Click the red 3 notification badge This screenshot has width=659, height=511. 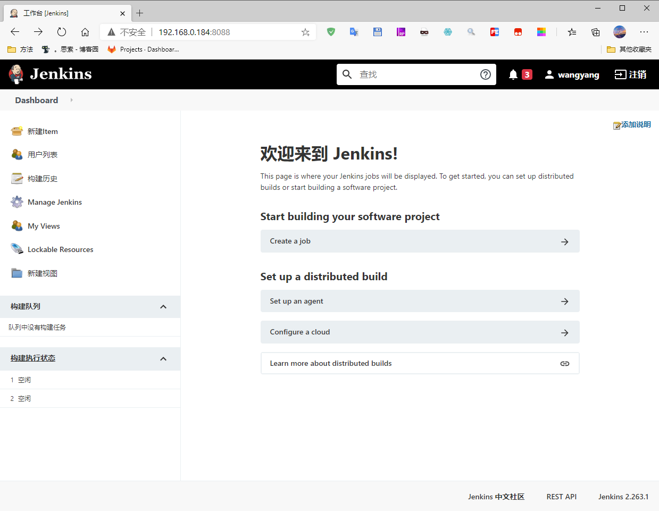coord(527,74)
